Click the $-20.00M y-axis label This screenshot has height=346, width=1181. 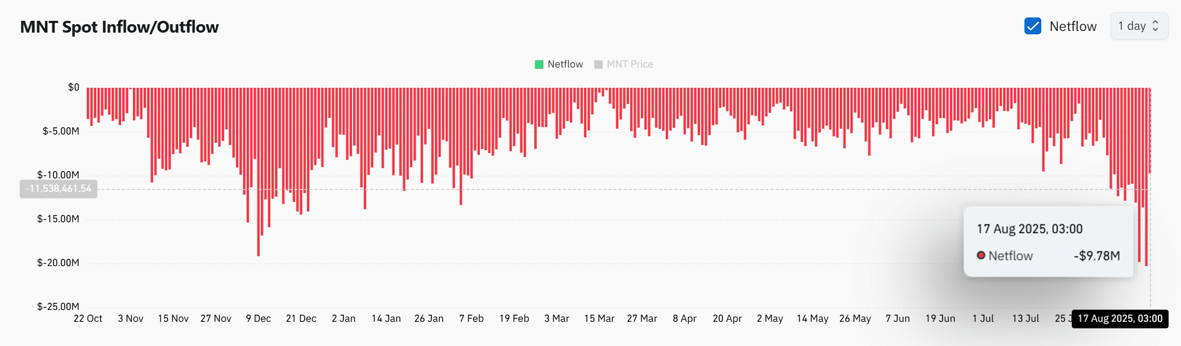click(x=58, y=263)
